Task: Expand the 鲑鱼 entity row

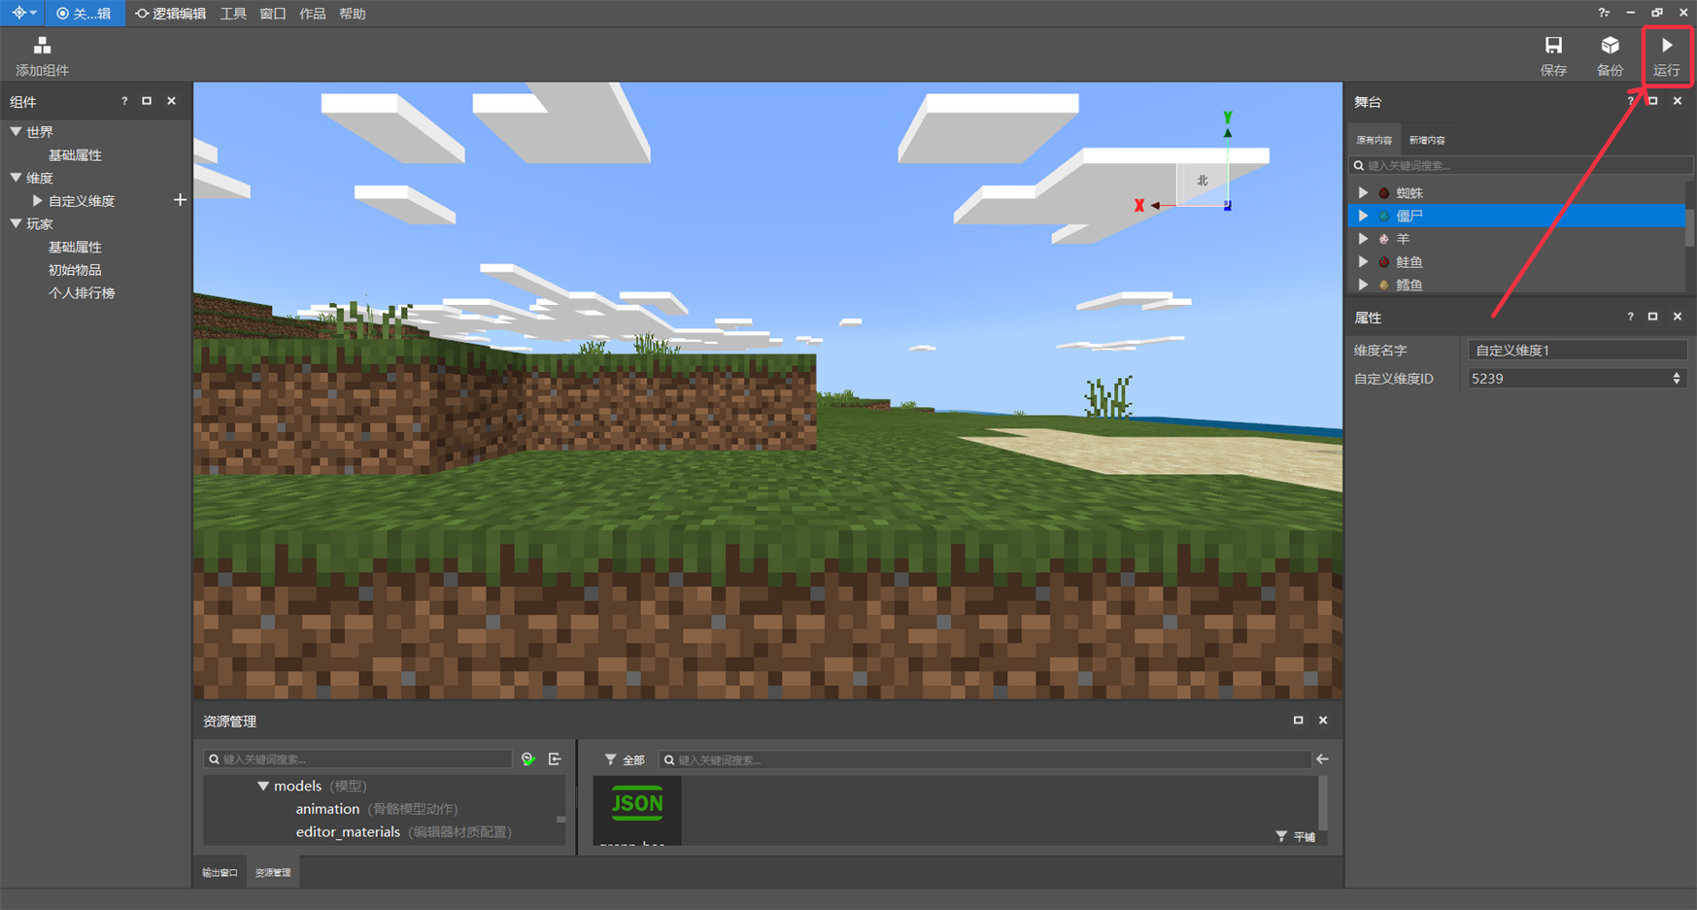Action: pos(1363,261)
